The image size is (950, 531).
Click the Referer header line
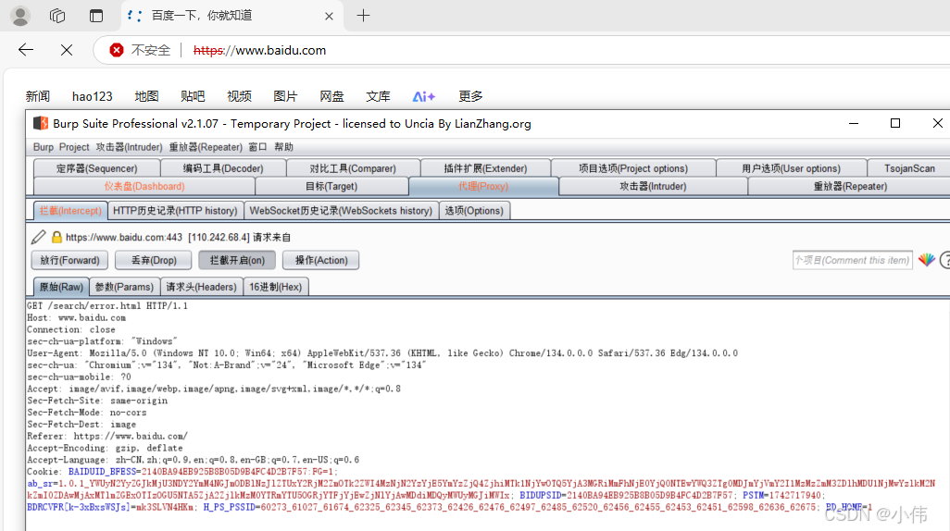click(x=107, y=436)
